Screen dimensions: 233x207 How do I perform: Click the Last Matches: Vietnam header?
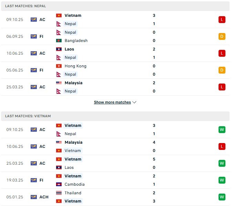click(x=28, y=116)
